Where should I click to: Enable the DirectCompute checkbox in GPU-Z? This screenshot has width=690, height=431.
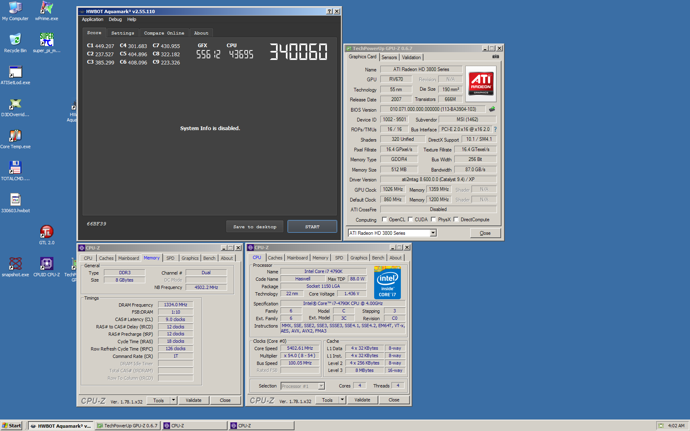[456, 220]
